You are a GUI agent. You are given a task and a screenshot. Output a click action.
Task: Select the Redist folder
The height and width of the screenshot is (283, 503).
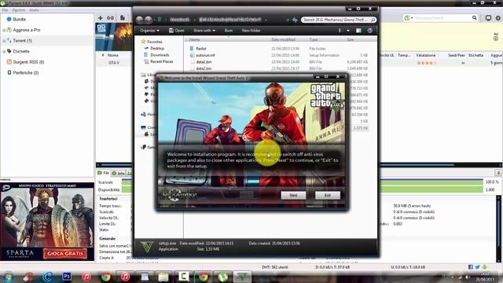tap(201, 49)
